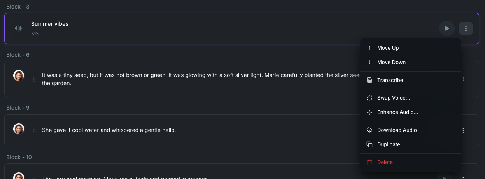Choose Transcribe in the context menu

coord(390,80)
